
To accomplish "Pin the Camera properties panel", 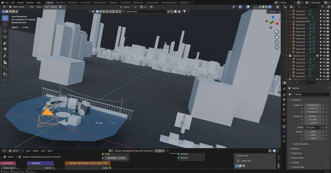I will [328, 88].
